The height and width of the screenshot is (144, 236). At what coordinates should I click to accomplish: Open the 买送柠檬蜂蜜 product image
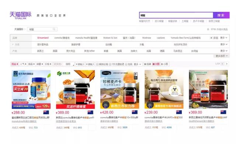pyautogui.click(x=75, y=89)
